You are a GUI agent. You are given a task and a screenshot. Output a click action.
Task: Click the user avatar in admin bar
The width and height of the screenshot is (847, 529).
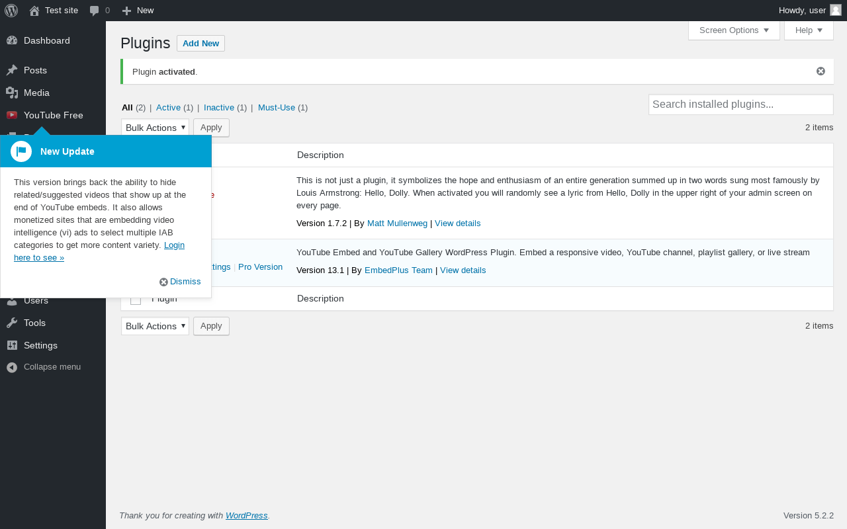tap(836, 10)
